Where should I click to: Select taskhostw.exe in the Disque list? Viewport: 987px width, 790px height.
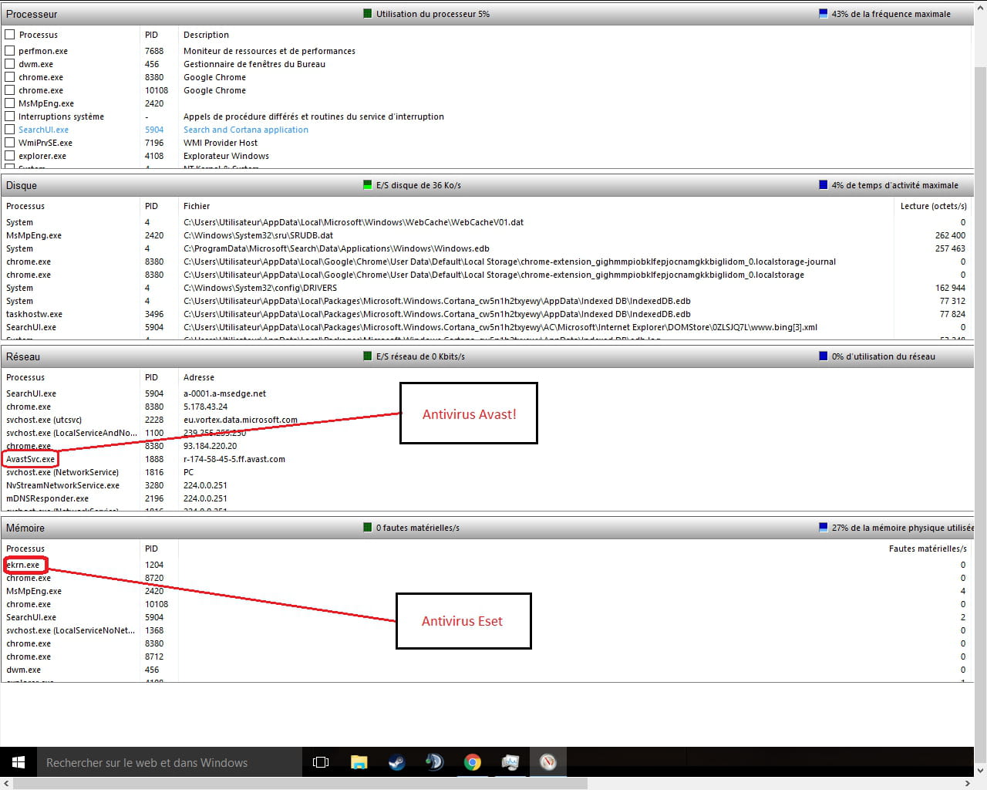click(35, 314)
